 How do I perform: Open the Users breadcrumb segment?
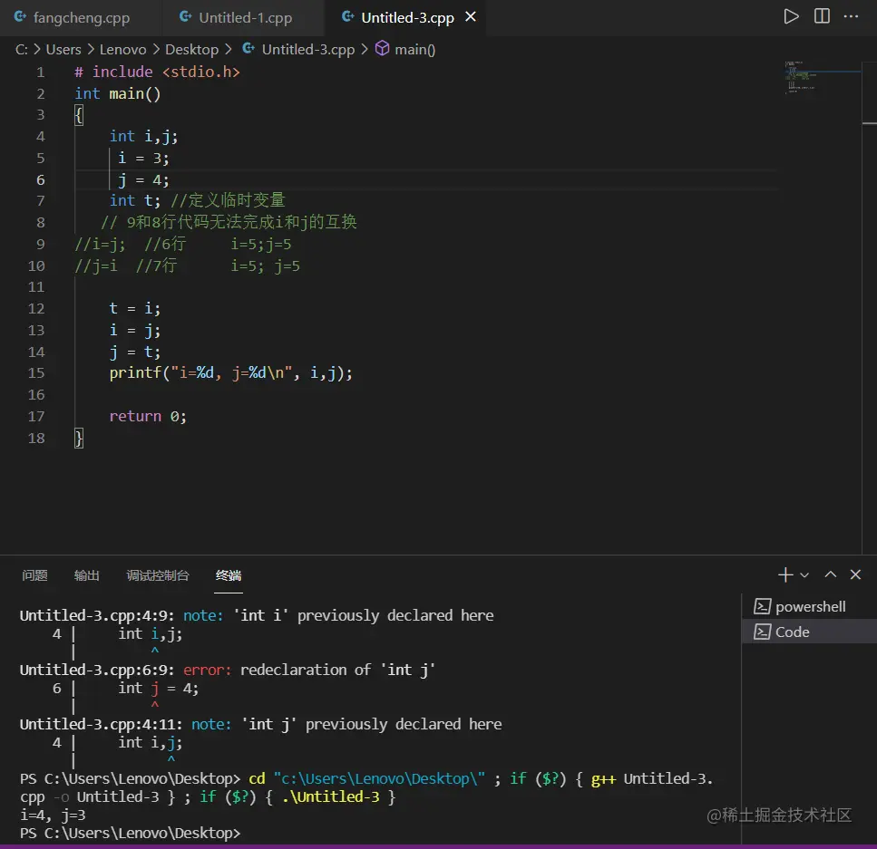pyautogui.click(x=63, y=50)
